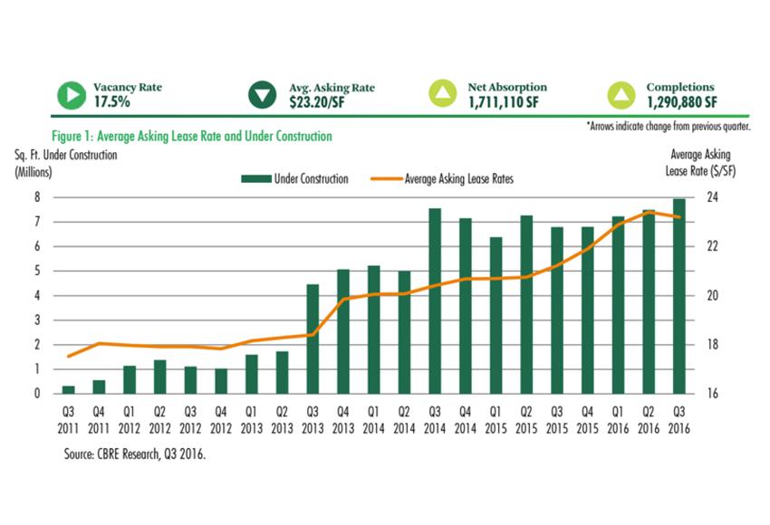Click the Q1 2012 bar
This screenshot has width=770, height=525.
tap(130, 380)
